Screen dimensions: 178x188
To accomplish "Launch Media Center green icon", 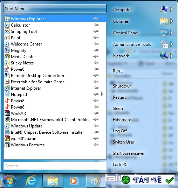I will (x=7, y=57).
